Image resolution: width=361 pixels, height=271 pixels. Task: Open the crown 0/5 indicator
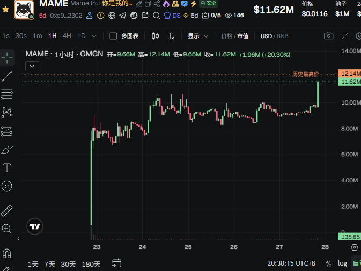[x=211, y=16]
